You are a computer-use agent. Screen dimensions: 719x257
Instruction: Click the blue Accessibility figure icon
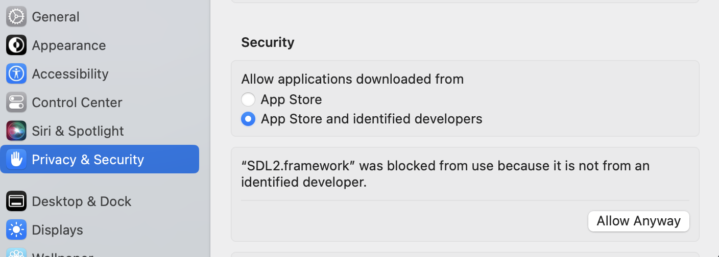[16, 74]
